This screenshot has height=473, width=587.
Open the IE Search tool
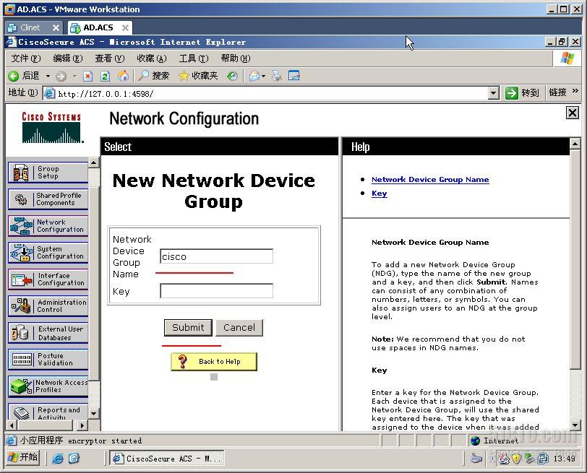pos(153,76)
